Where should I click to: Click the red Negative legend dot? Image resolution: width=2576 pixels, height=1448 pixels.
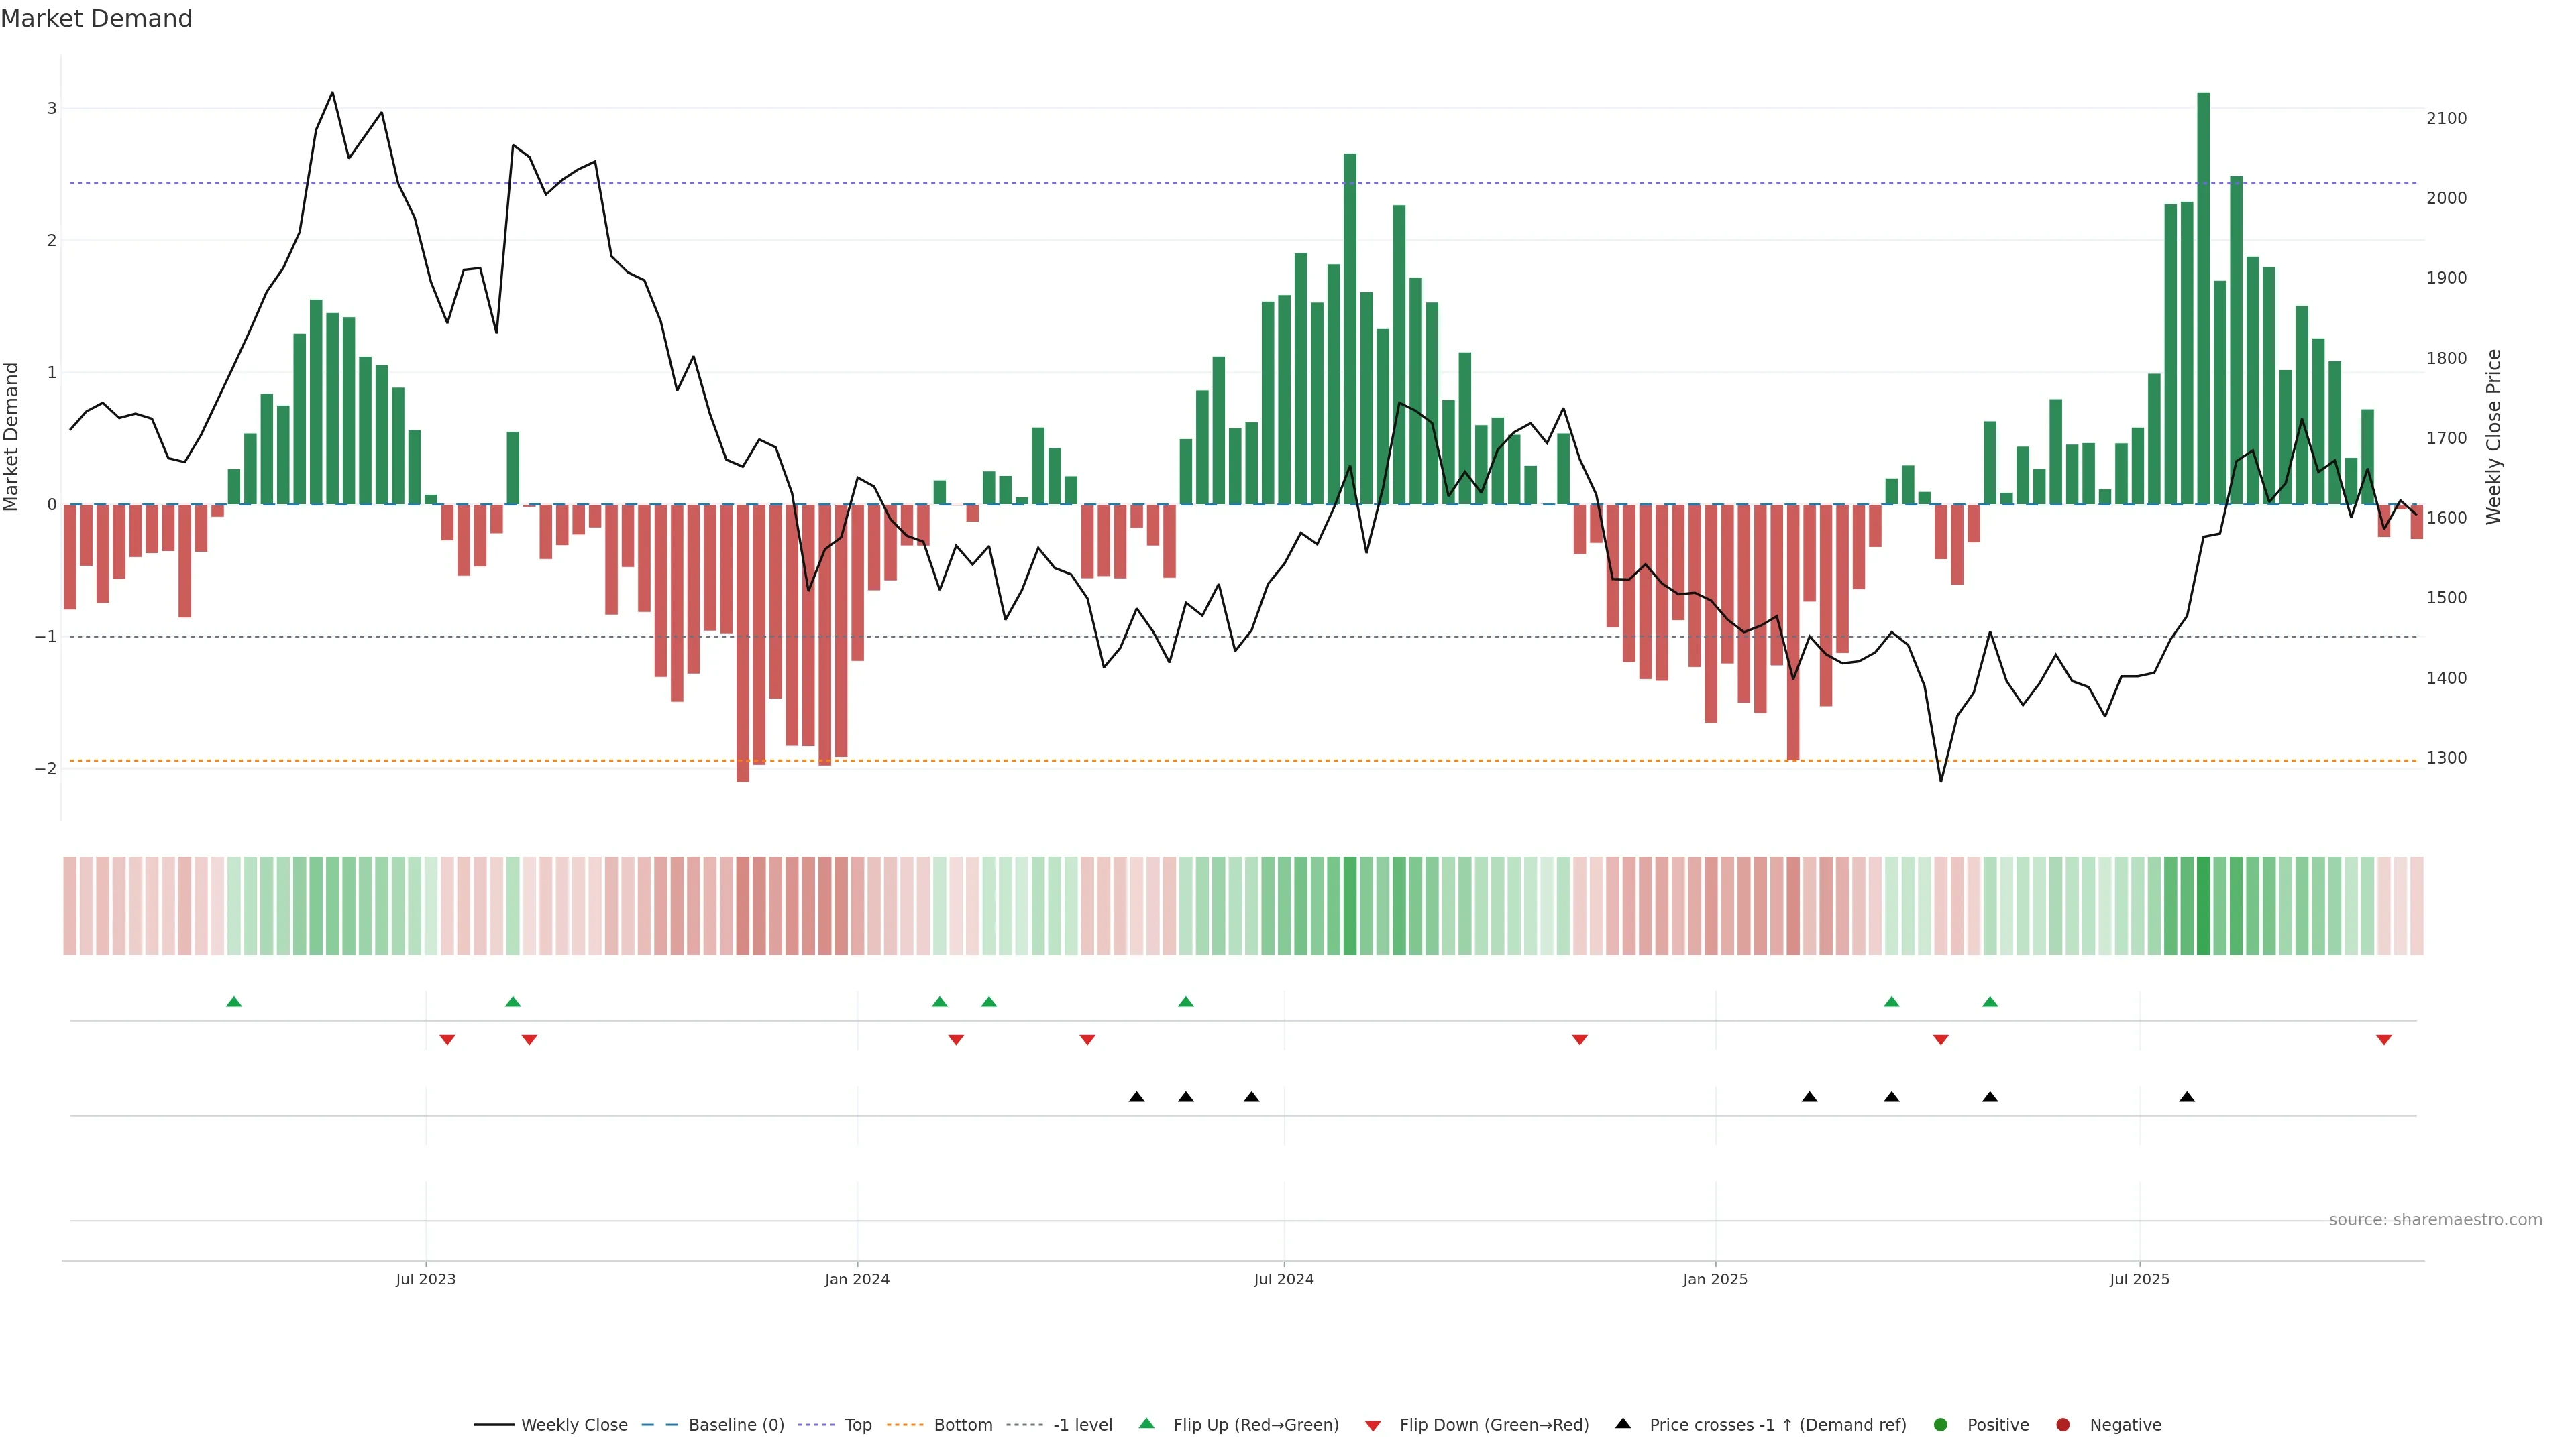click(2063, 1425)
